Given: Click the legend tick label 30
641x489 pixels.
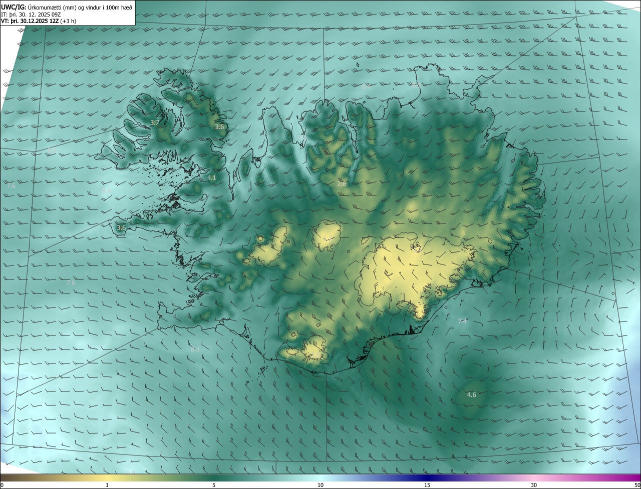Looking at the screenshot, I should coord(534,485).
